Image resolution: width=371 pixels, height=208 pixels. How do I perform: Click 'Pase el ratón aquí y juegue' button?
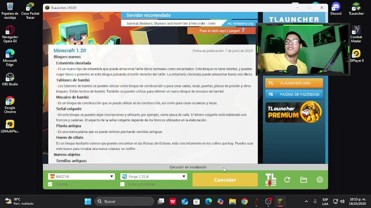point(221,31)
